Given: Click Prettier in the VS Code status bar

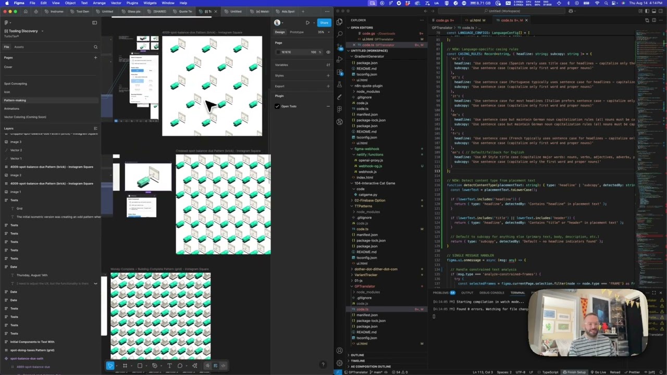Looking at the screenshot, I should click(x=632, y=372).
